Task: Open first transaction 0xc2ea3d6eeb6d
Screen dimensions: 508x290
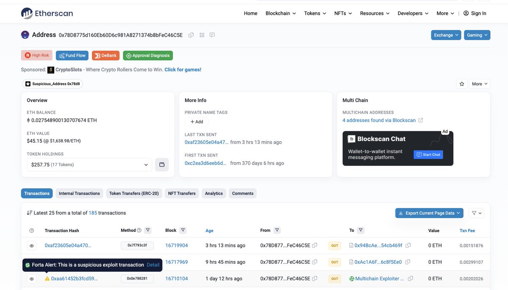Action: pyautogui.click(x=206, y=163)
